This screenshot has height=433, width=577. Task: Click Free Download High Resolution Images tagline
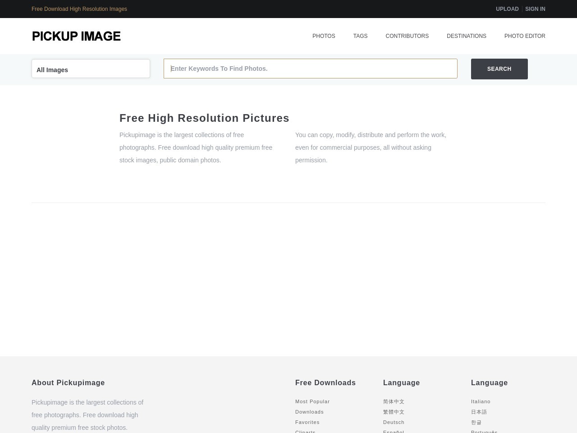79,9
